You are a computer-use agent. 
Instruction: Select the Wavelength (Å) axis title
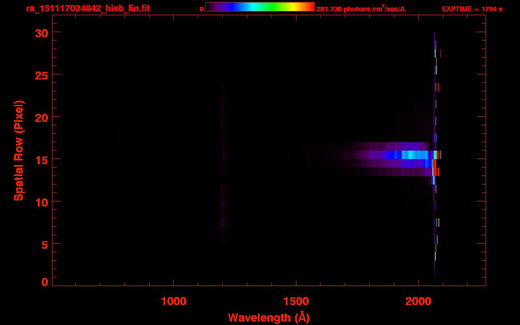[269, 317]
